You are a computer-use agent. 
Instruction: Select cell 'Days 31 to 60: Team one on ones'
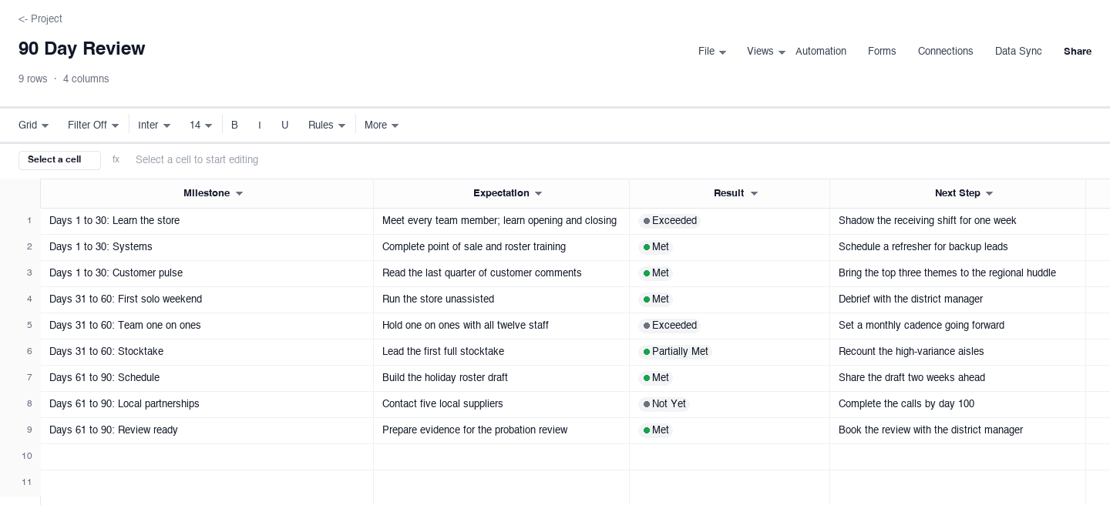[x=207, y=326]
